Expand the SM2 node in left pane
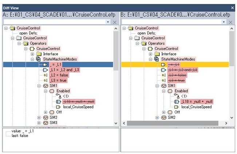The width and height of the screenshot is (237, 154). (x=39, y=118)
